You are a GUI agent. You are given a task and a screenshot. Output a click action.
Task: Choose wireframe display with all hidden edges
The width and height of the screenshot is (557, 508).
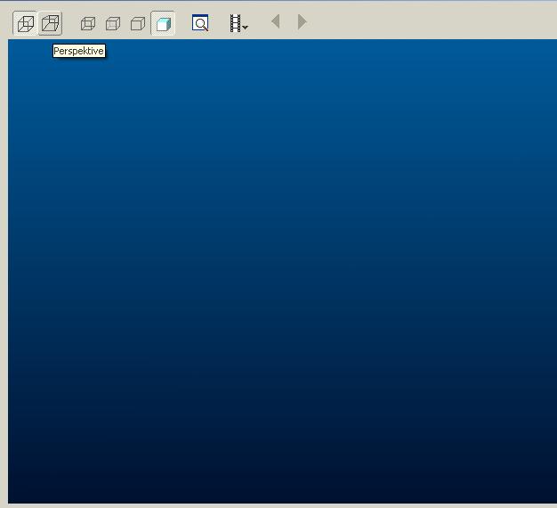88,23
